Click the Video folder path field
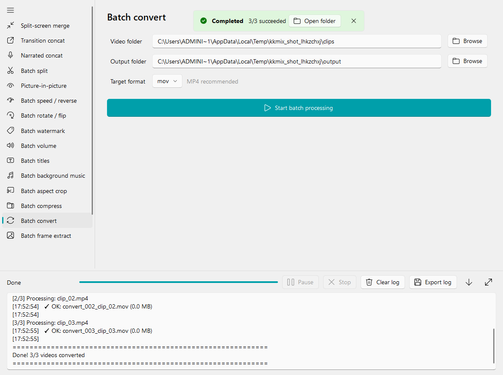503x375 pixels. (297, 41)
